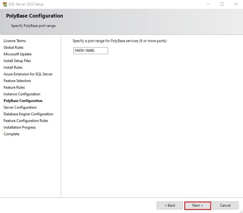This screenshot has height=213, width=243.
Task: Select Microsoft Update step
Action: click(x=18, y=54)
